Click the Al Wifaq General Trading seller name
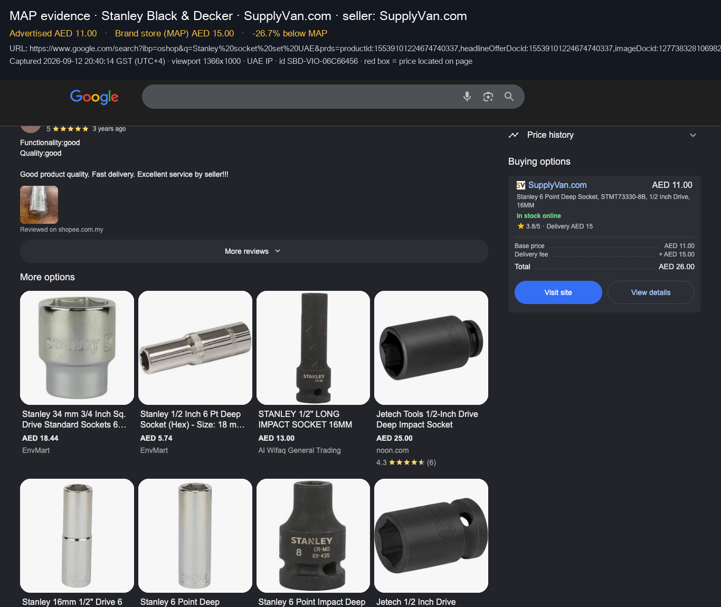The height and width of the screenshot is (607, 721). tap(299, 450)
